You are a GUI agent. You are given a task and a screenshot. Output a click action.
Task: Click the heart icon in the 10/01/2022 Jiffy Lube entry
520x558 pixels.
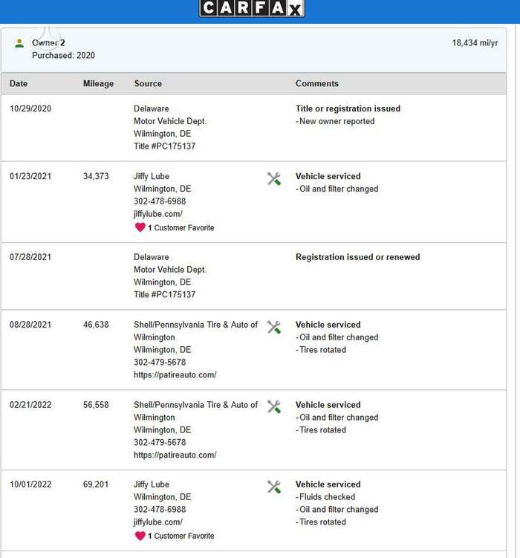pos(140,536)
